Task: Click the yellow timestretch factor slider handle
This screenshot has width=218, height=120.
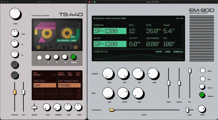Action: (x=112, y=110)
